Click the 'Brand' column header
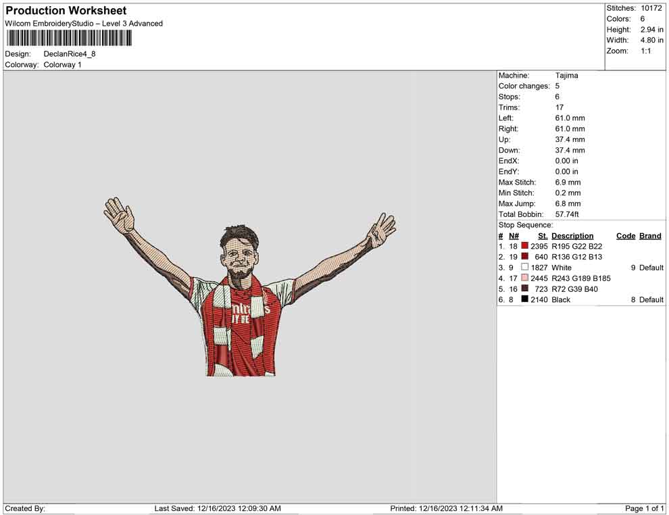 (x=650, y=235)
